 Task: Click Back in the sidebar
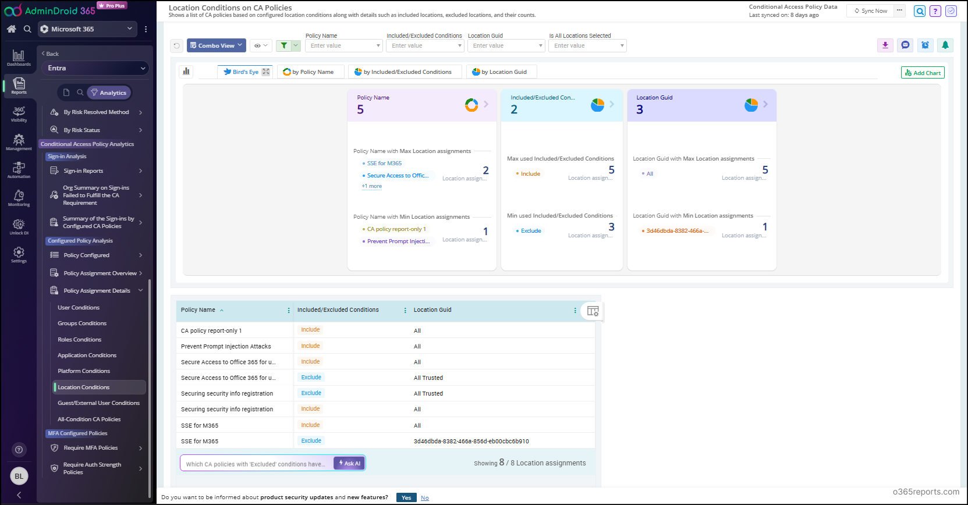[x=50, y=54]
